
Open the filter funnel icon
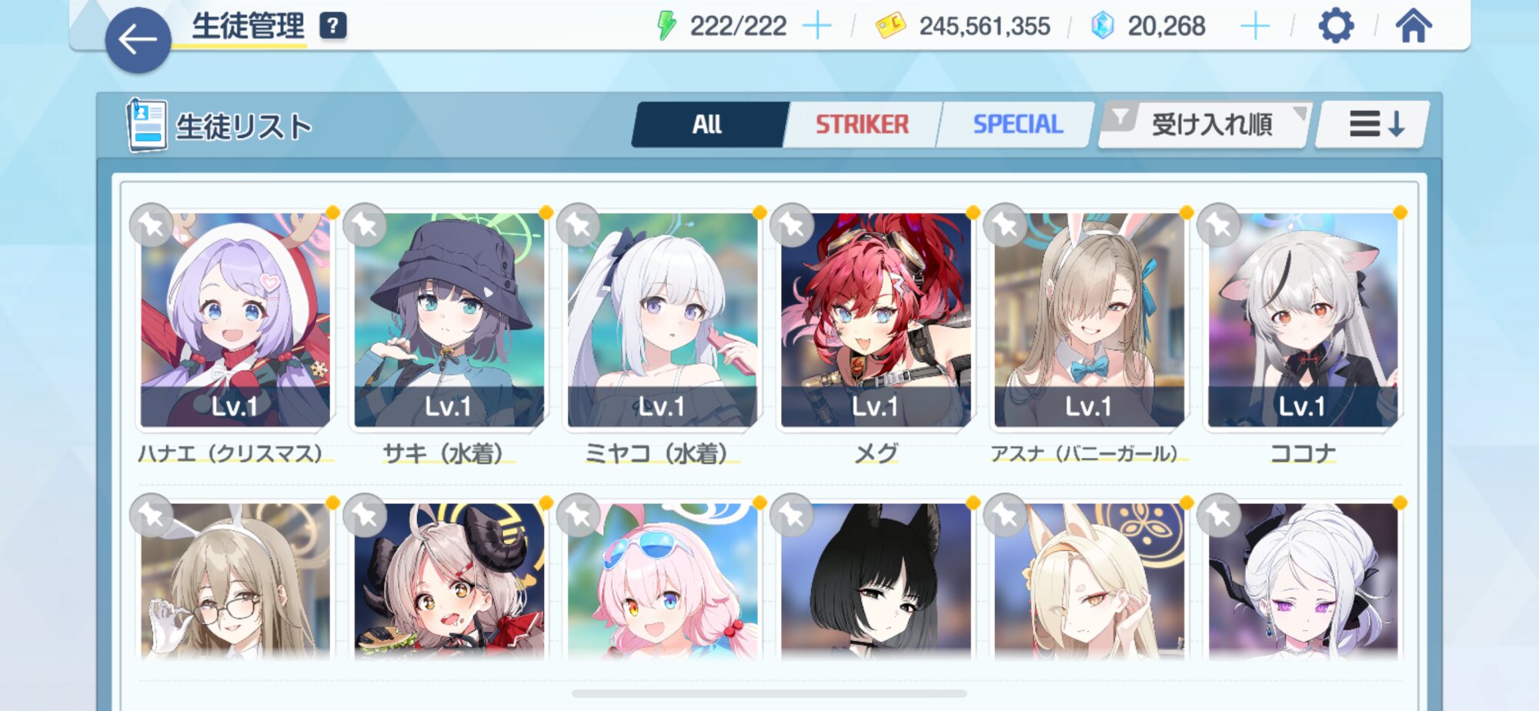(1120, 118)
